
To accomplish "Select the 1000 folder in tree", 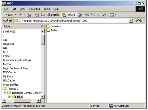I will (x=20, y=97).
